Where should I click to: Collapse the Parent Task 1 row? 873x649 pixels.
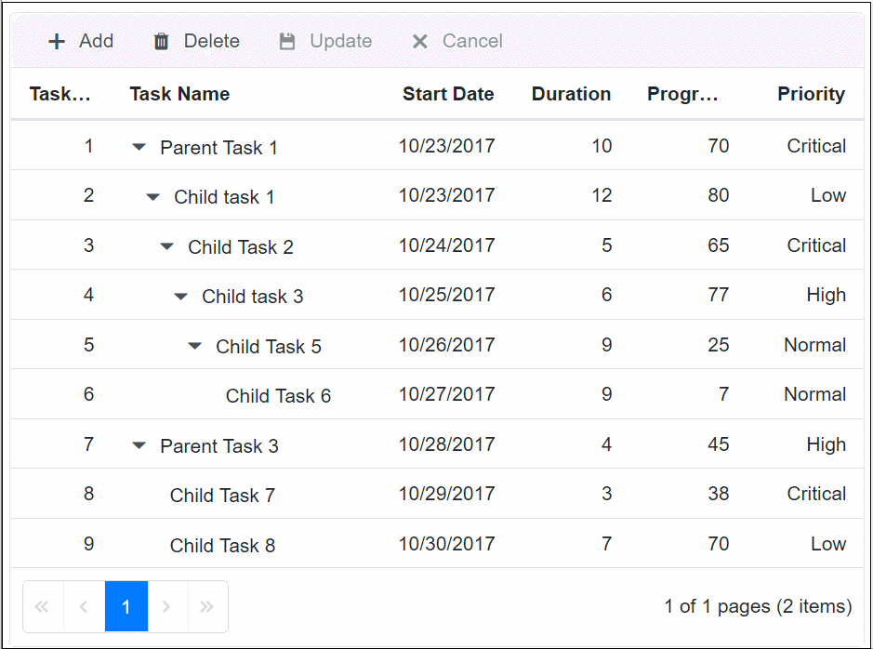pos(139,147)
